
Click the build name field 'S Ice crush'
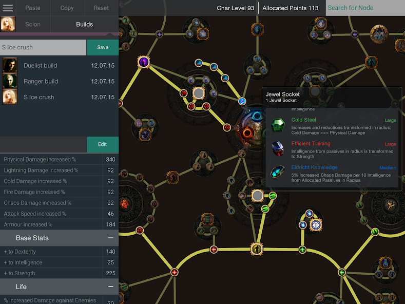[43, 47]
